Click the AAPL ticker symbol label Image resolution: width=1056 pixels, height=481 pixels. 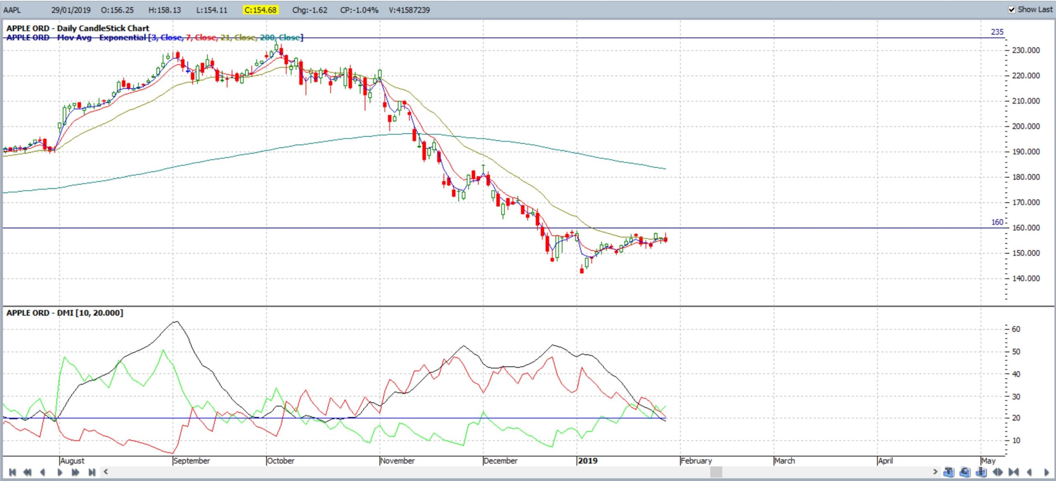pos(12,10)
